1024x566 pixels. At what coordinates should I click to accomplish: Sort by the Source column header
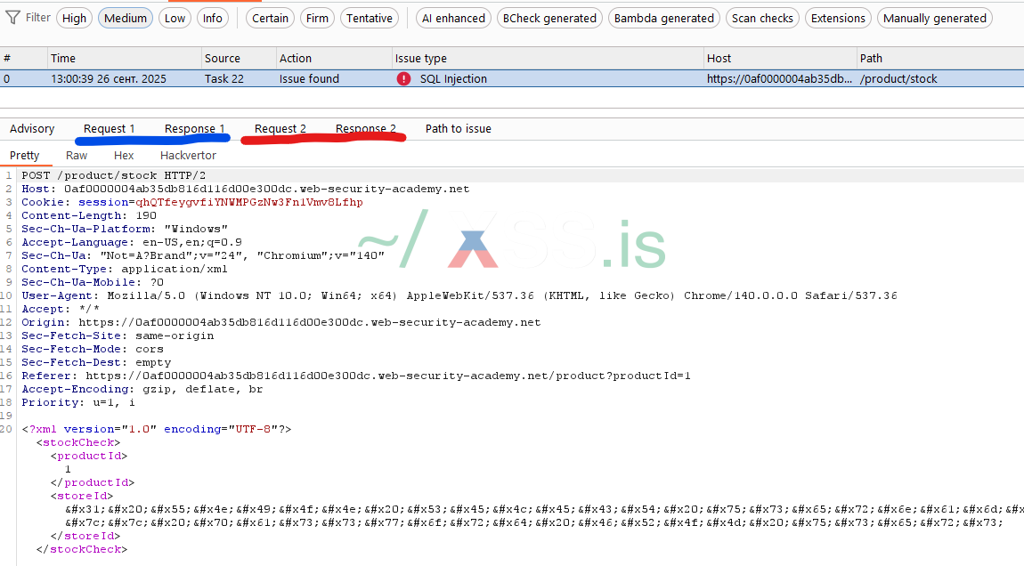tap(239, 58)
